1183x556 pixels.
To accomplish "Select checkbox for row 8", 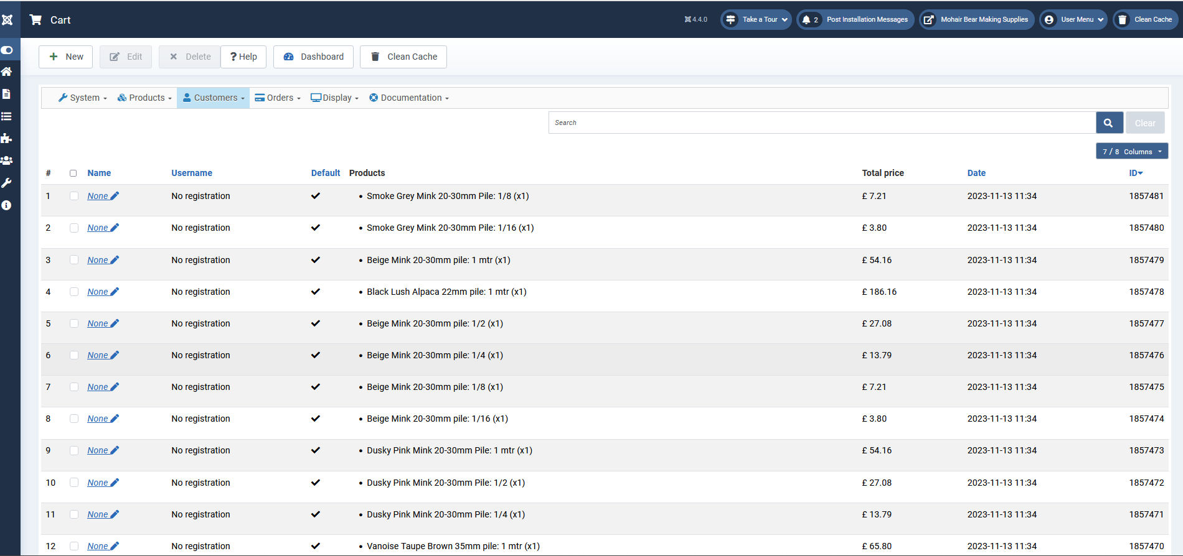I will tap(74, 419).
